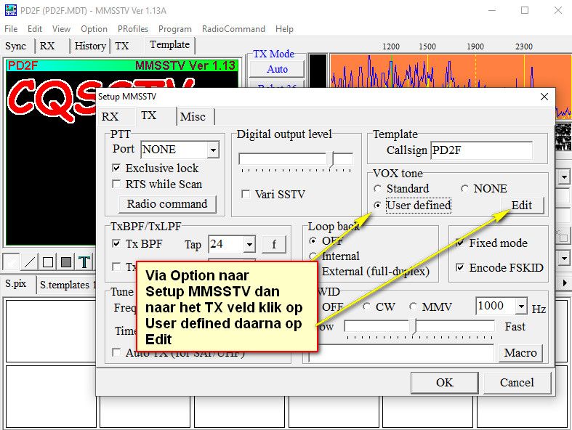Open Help menu
This screenshot has width=572, height=430.
pyautogui.click(x=284, y=29)
